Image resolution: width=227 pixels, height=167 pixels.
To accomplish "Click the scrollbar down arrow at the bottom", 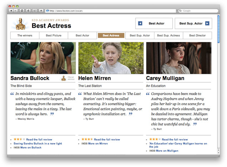I will pyautogui.click(x=218, y=153).
